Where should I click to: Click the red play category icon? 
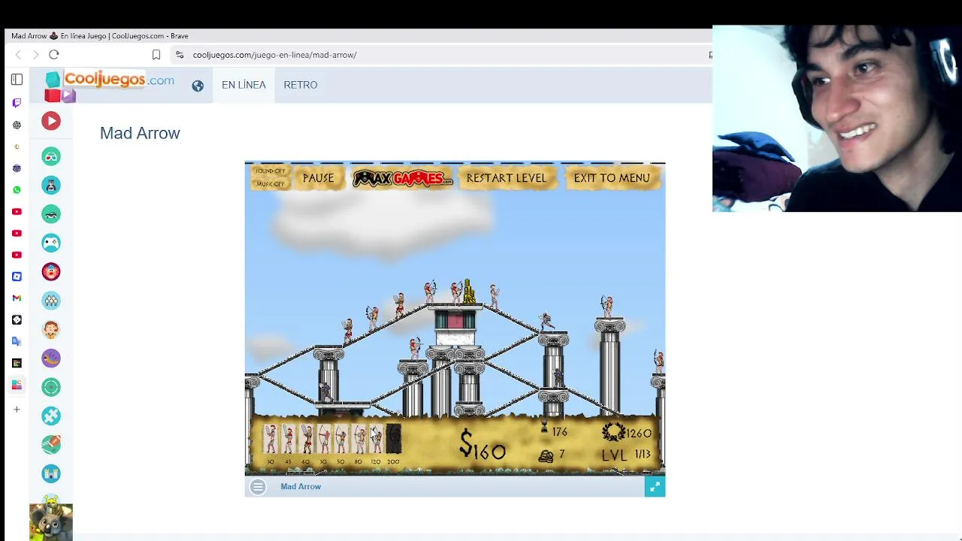[x=51, y=121]
